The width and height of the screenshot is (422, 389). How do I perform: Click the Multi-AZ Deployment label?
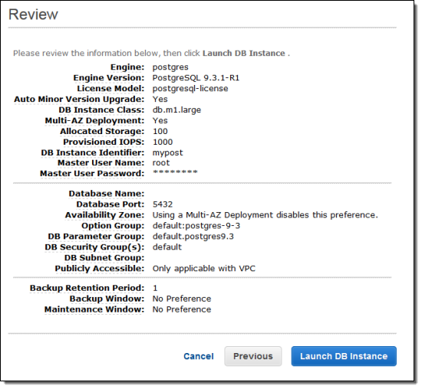point(94,121)
